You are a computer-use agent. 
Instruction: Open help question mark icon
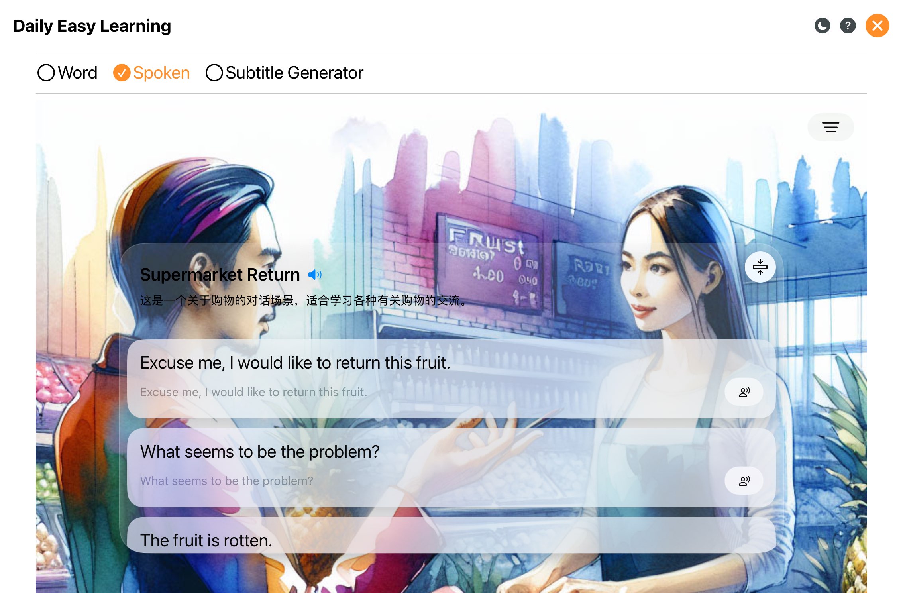[x=848, y=26]
